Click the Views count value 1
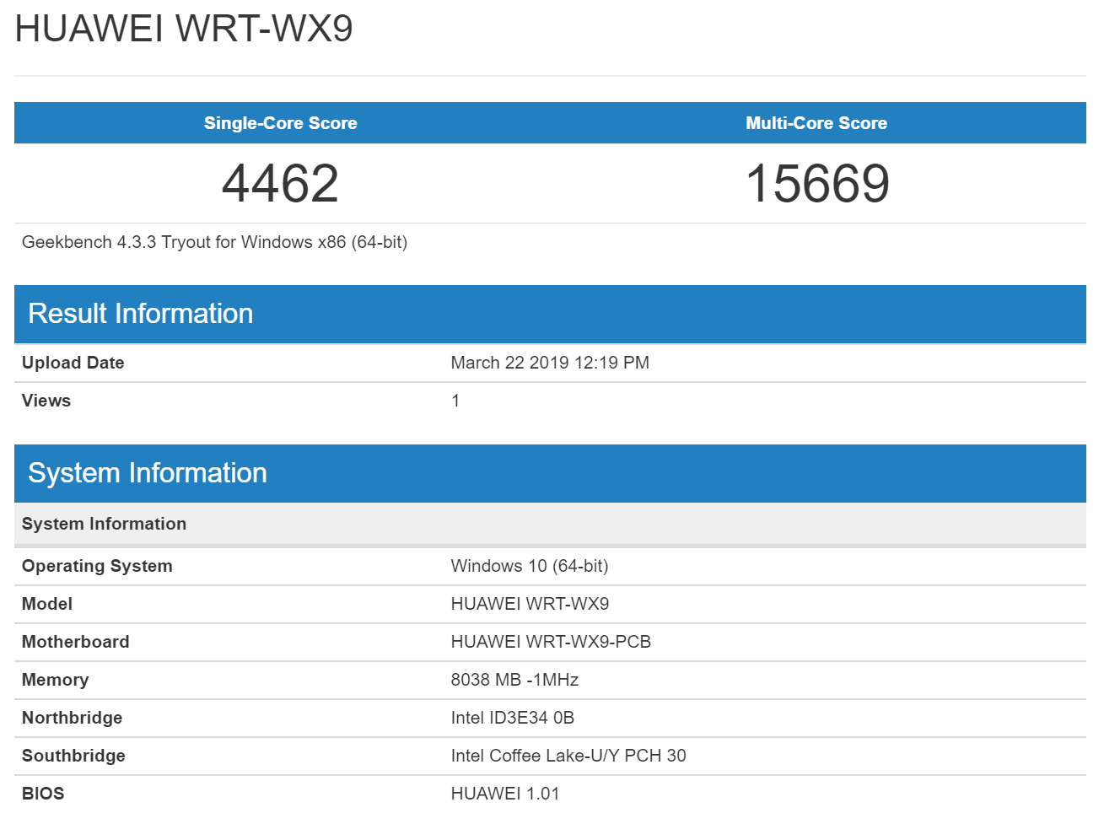The height and width of the screenshot is (813, 1104). click(x=455, y=401)
